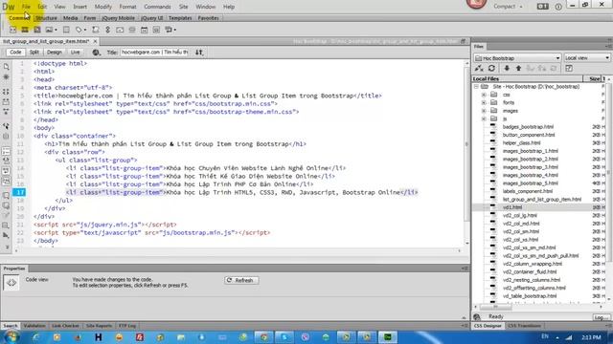The width and height of the screenshot is (613, 344).
Task: Select vd1.html in Files panel
Action: [x=512, y=207]
